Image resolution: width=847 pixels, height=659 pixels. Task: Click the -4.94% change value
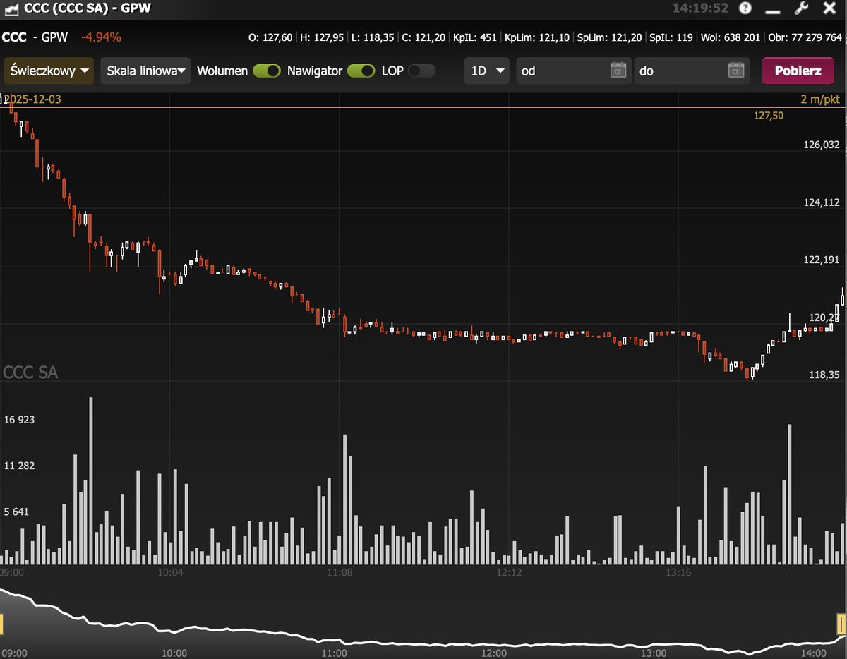101,37
